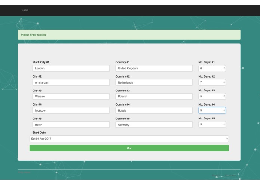Click the Start: City #1 field containing London

click(71, 68)
